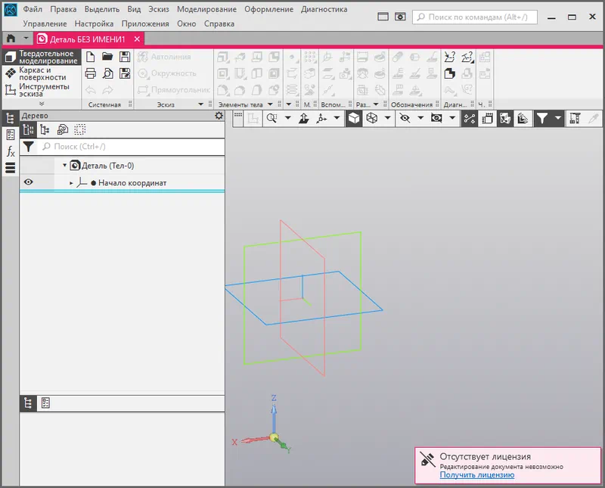Viewport: 605px width, 488px height.
Task: Toggle structure tree view mode button
Action: [28, 129]
